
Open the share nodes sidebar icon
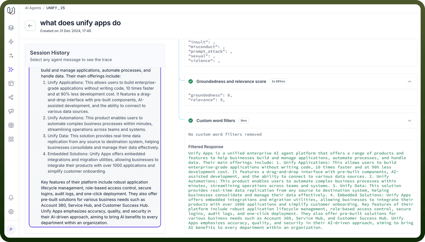coord(11,97)
